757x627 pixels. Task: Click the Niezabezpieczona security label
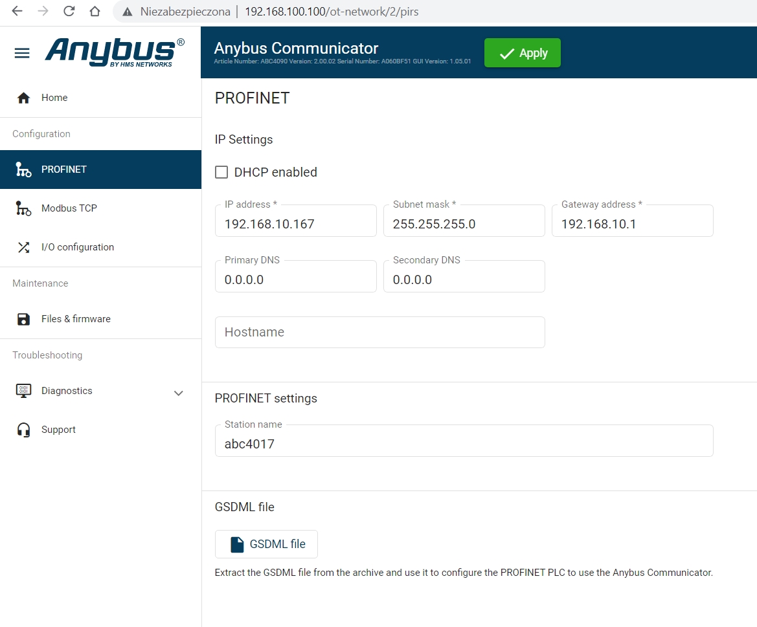[x=185, y=12]
